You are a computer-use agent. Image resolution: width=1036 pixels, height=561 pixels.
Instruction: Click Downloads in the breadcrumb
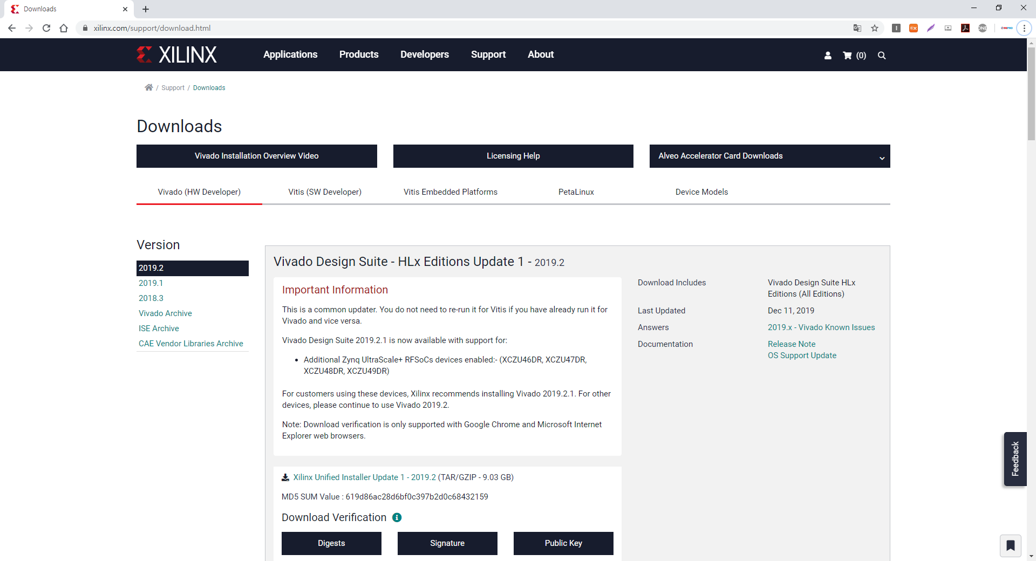tap(209, 88)
